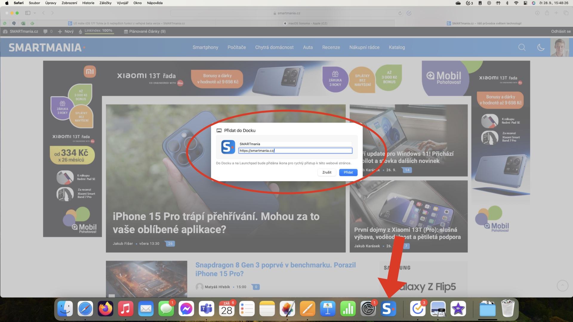Launch Safari from the Dock
This screenshot has height=322, width=573.
point(85,309)
